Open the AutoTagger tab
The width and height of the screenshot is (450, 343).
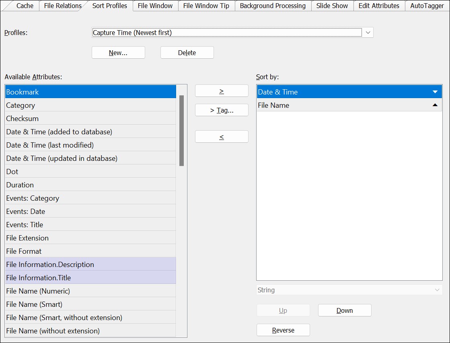pos(427,6)
